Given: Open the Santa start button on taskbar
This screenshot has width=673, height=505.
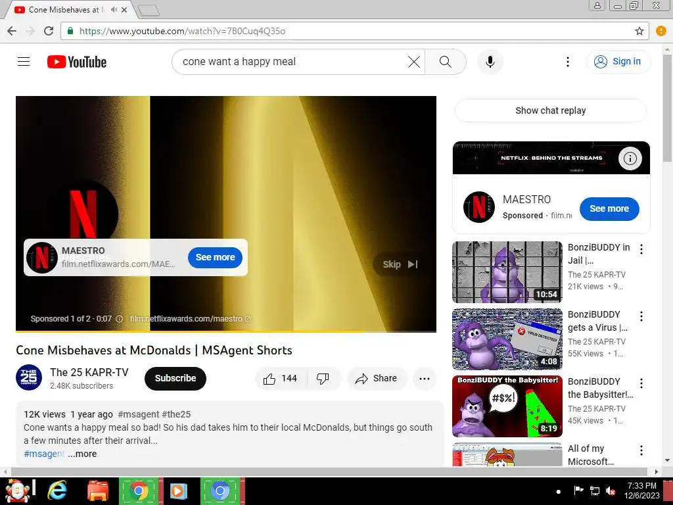Looking at the screenshot, I should [x=18, y=491].
